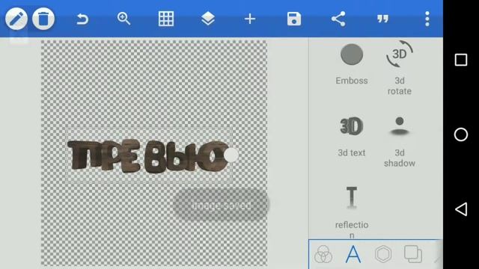Save the project with floppy icon

(x=294, y=19)
